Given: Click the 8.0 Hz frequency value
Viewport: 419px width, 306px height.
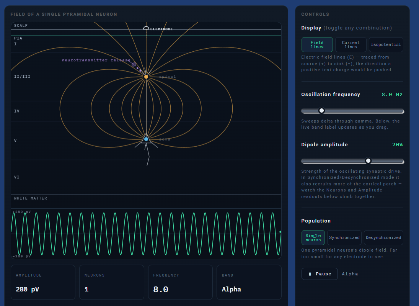Looking at the screenshot, I should [392, 95].
